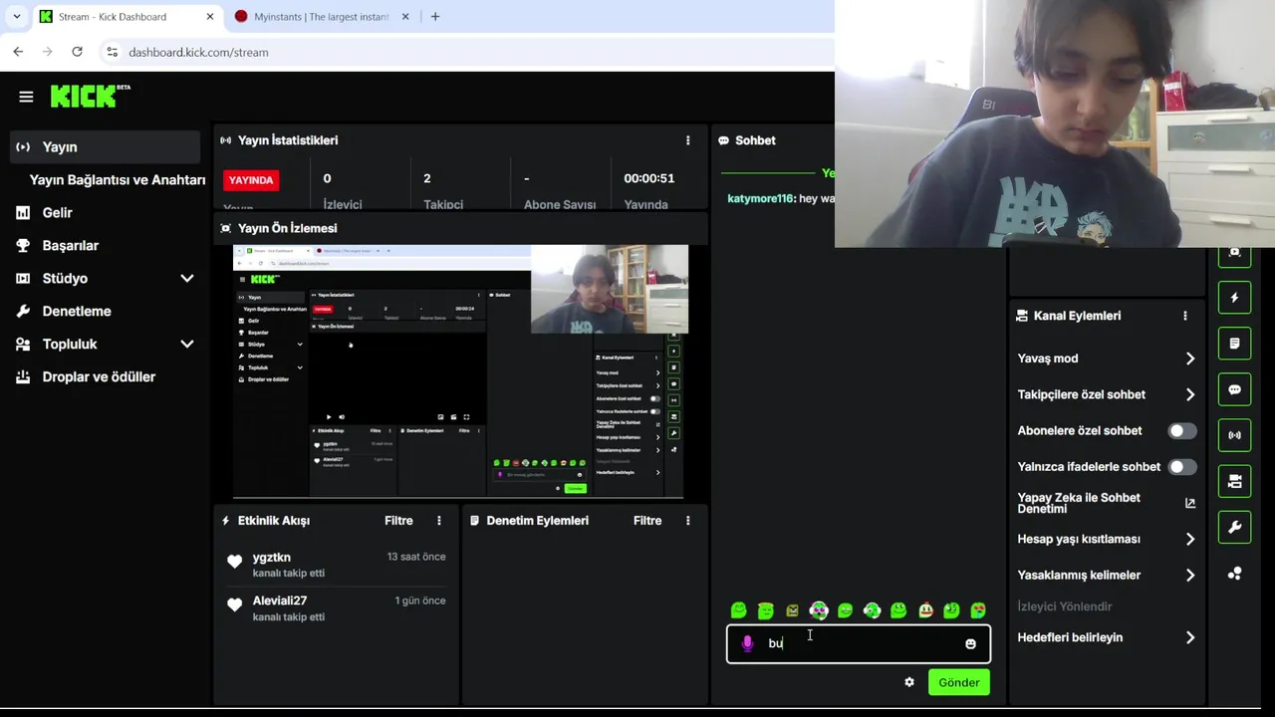Click the chat bubble sidebar widget icon
The height and width of the screenshot is (717, 1275).
tap(1234, 389)
